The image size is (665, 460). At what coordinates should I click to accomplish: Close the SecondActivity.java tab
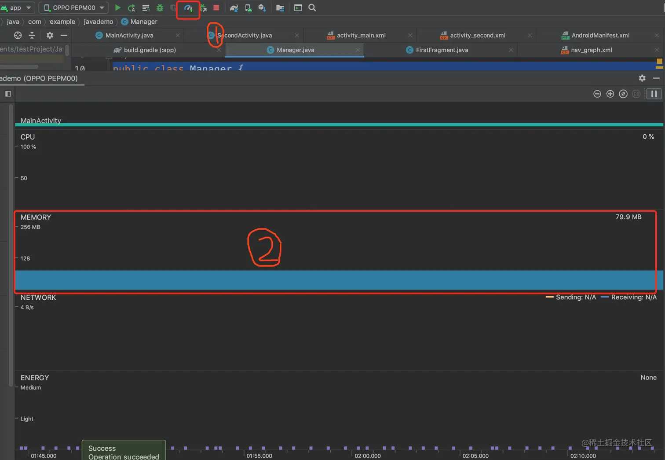pos(297,35)
